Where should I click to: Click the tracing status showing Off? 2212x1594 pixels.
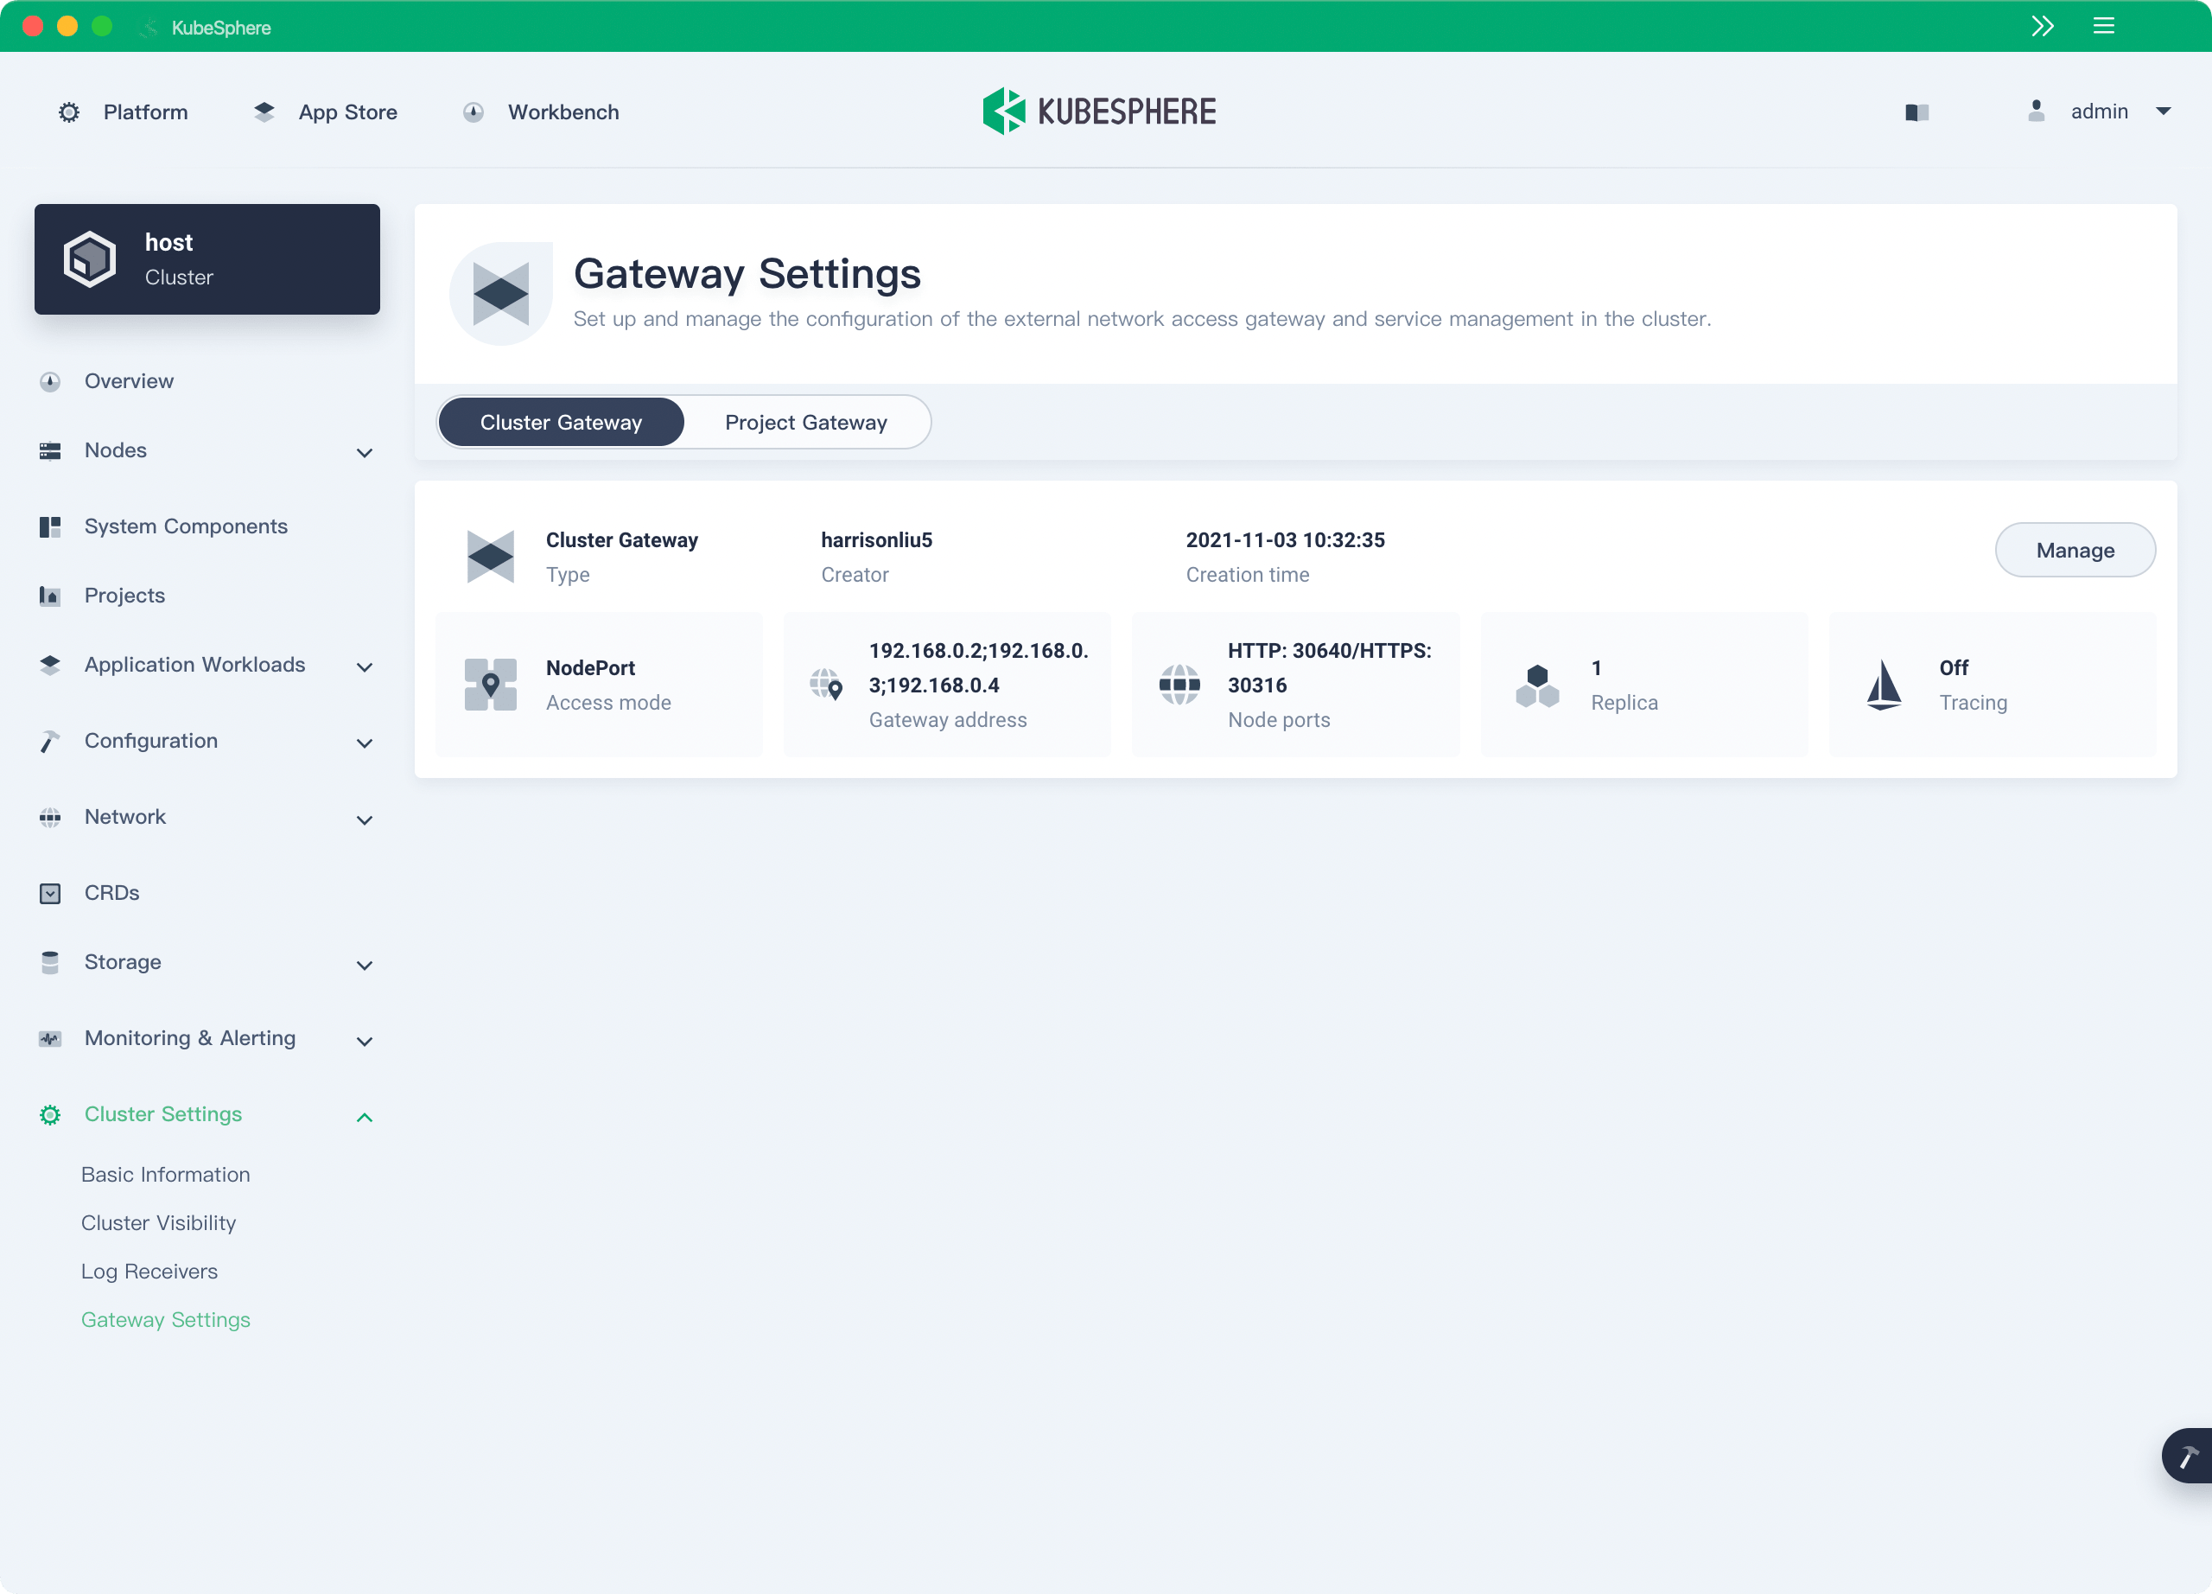[x=1954, y=667]
